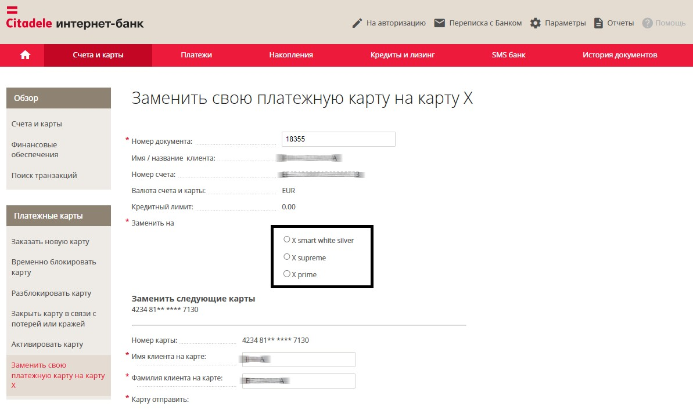Click the Карту отправить label

click(x=160, y=400)
